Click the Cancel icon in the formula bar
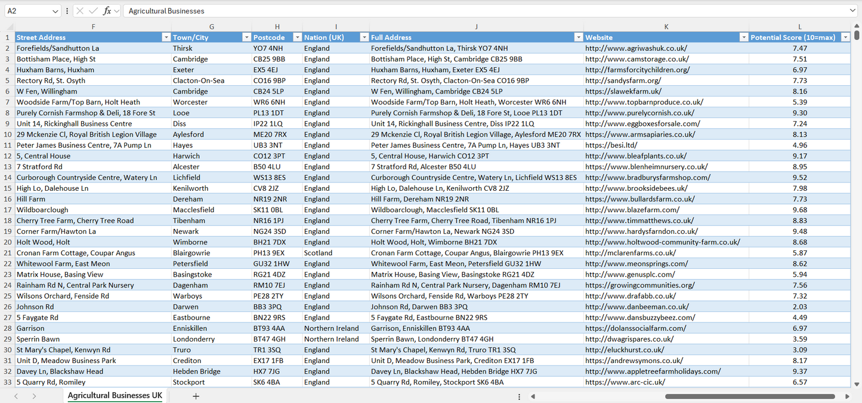 tap(80, 10)
